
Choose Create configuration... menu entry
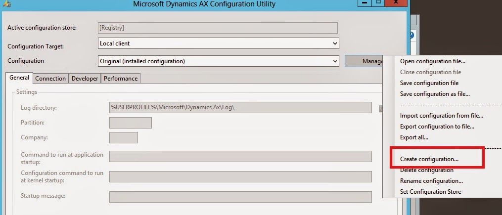click(429, 159)
